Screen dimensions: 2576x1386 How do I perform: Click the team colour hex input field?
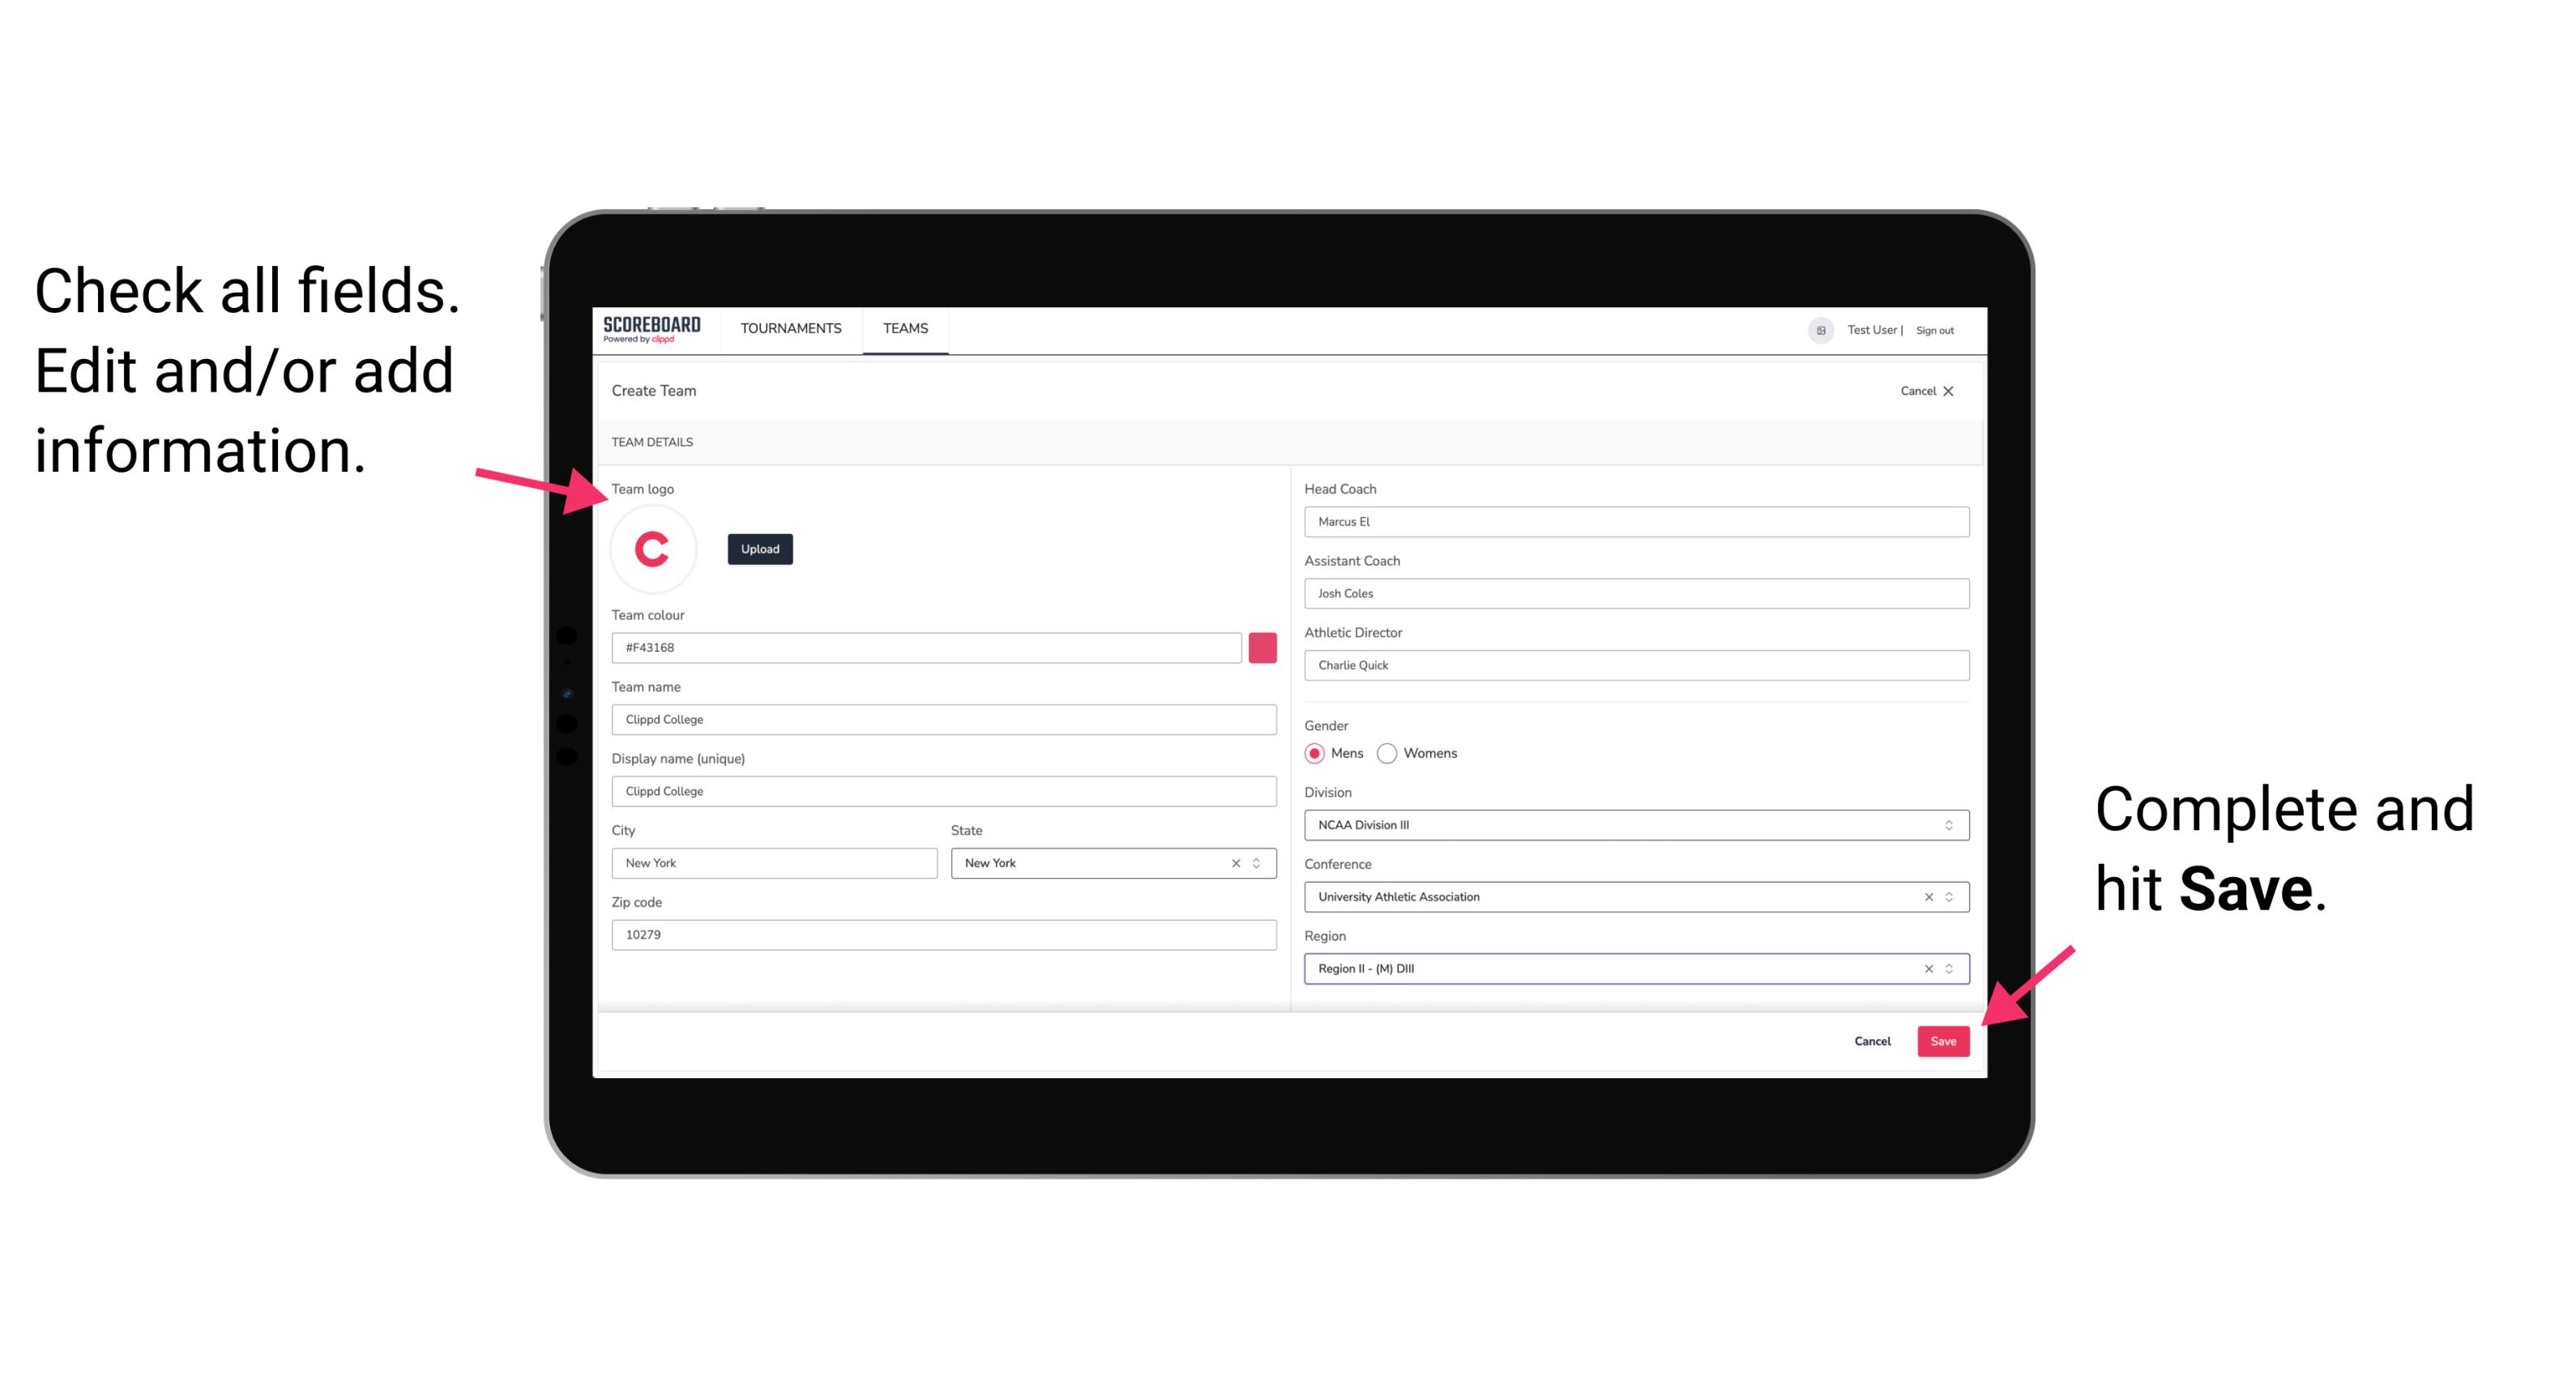926,647
